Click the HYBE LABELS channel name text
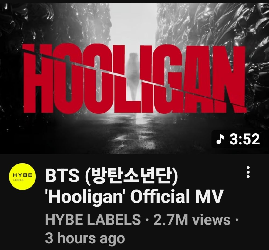269x250 pixels. coord(93,219)
